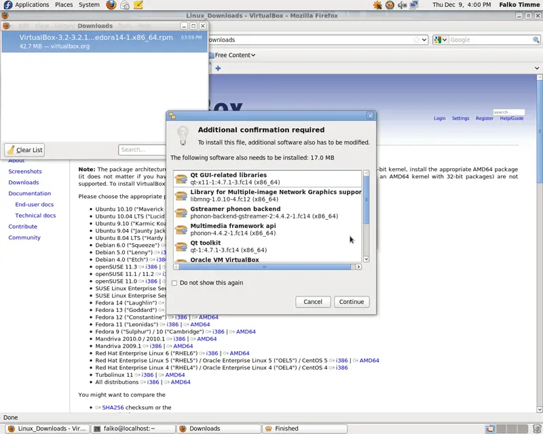
Task: Select the VirtualBox rpm download entry
Action: tap(105, 41)
